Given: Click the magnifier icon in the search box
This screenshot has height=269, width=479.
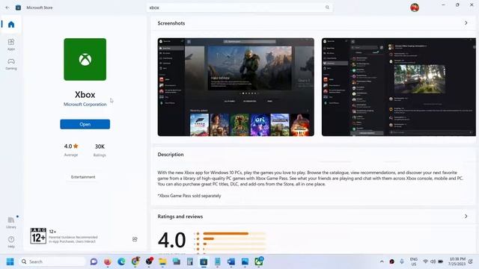Looking at the screenshot, I should tap(327, 7).
